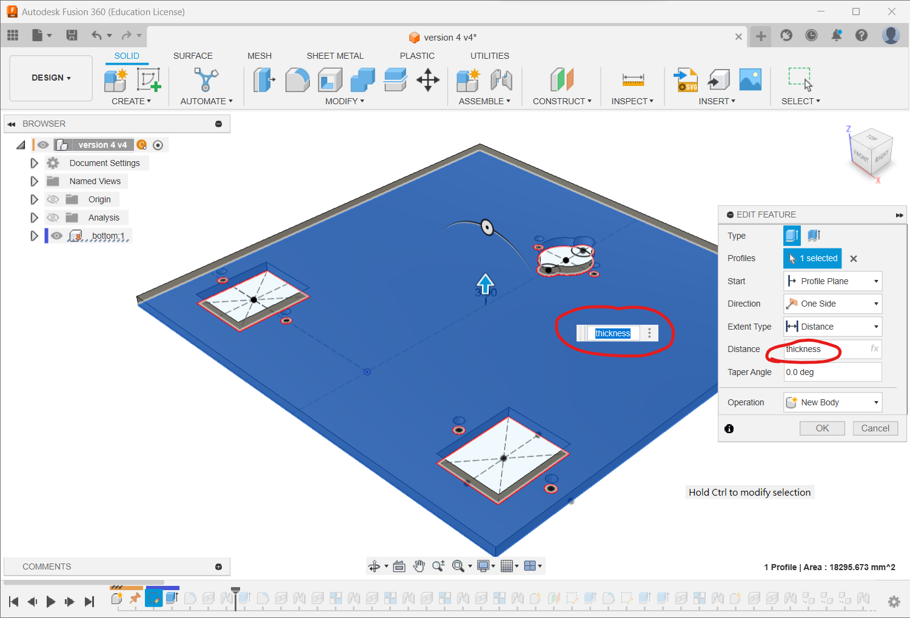Open the Extent Type dropdown
The height and width of the screenshot is (618, 910).
tap(832, 327)
